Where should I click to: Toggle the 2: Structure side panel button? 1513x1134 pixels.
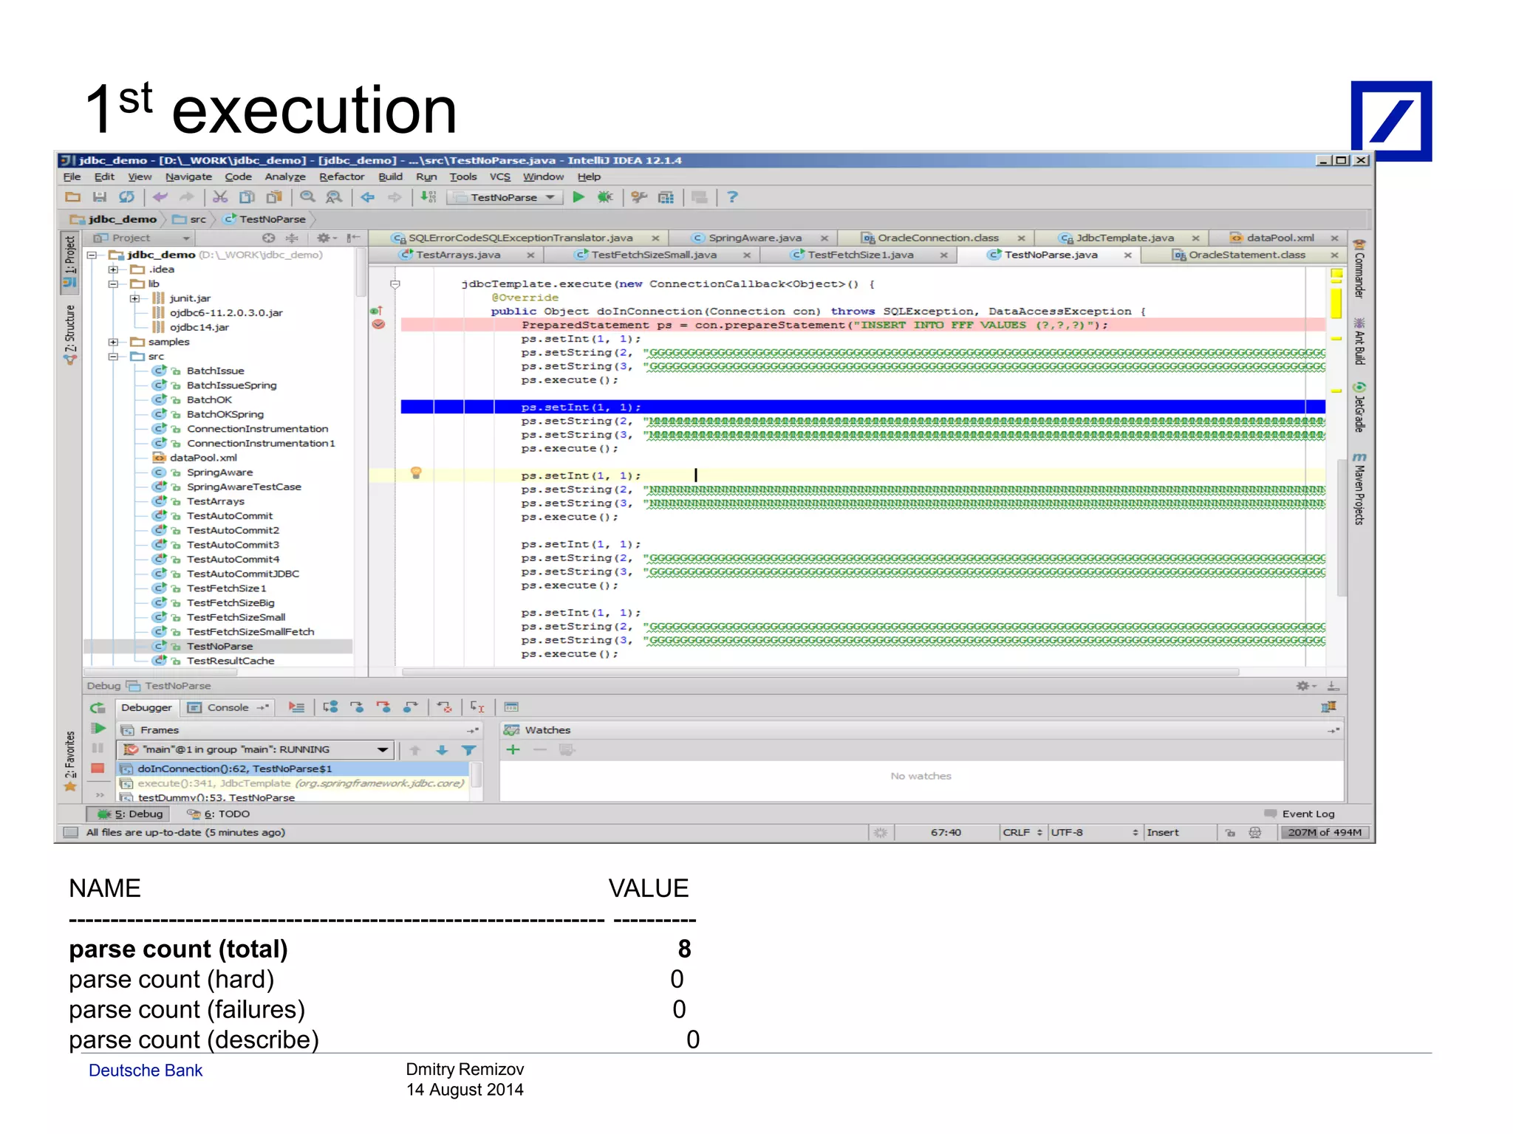(x=70, y=334)
